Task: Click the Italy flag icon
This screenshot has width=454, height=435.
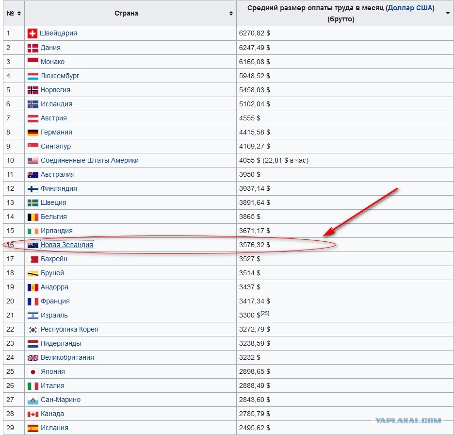Action: click(x=32, y=386)
